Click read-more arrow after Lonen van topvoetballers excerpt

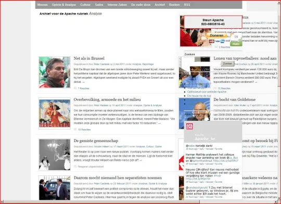tap(256, 82)
